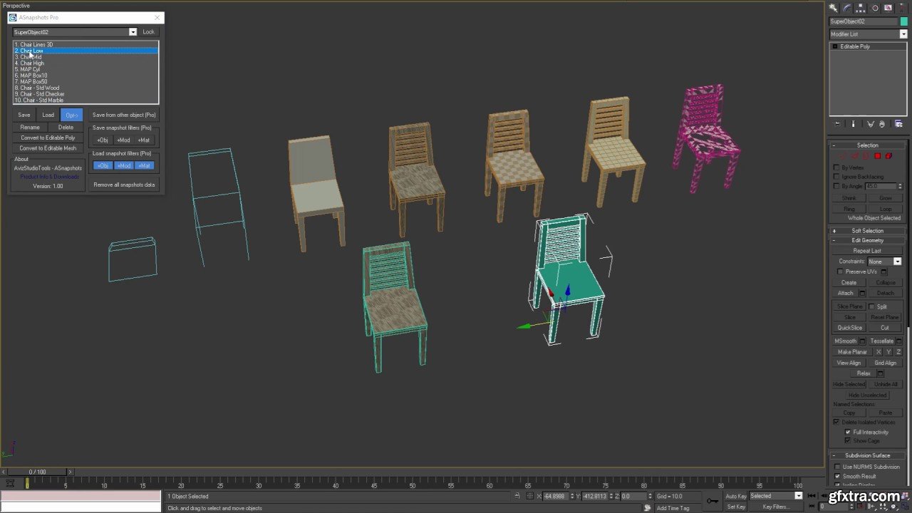Select '8. Chair - Std Wood' snapshot

[39, 88]
